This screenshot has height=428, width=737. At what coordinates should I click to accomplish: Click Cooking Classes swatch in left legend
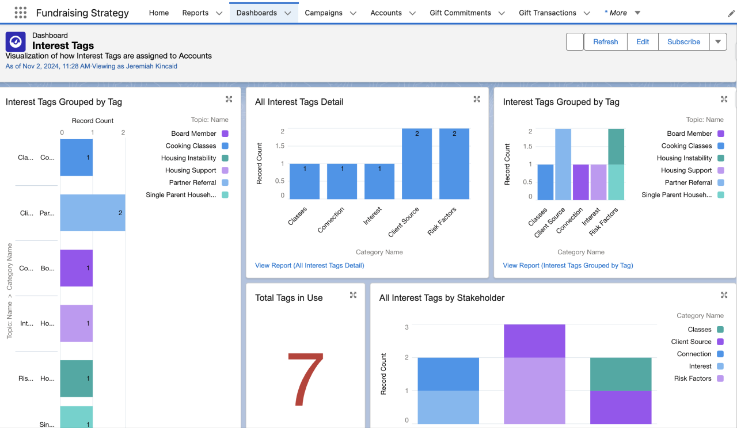tap(225, 146)
